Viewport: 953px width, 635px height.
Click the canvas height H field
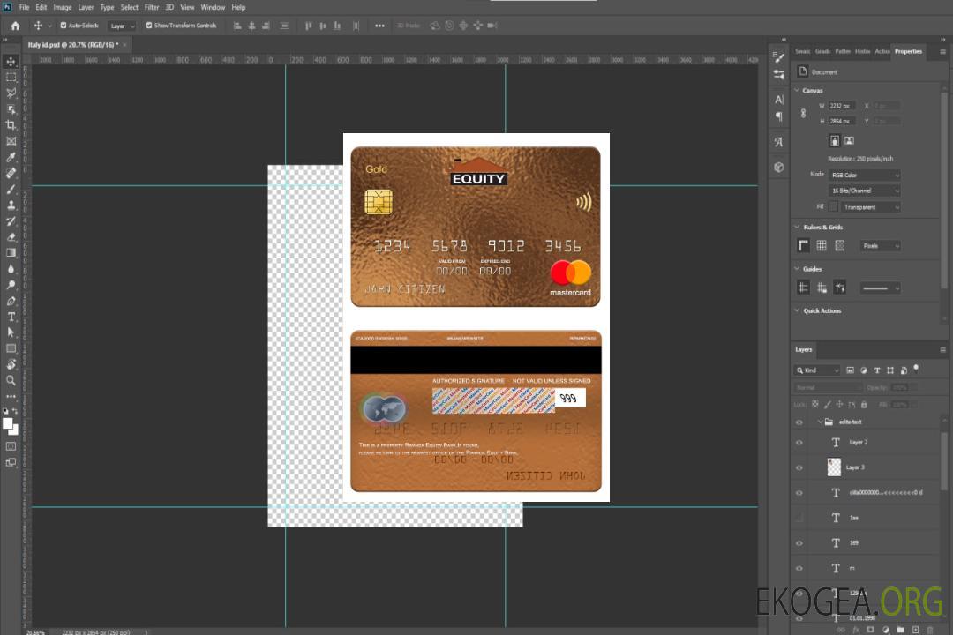(842, 121)
